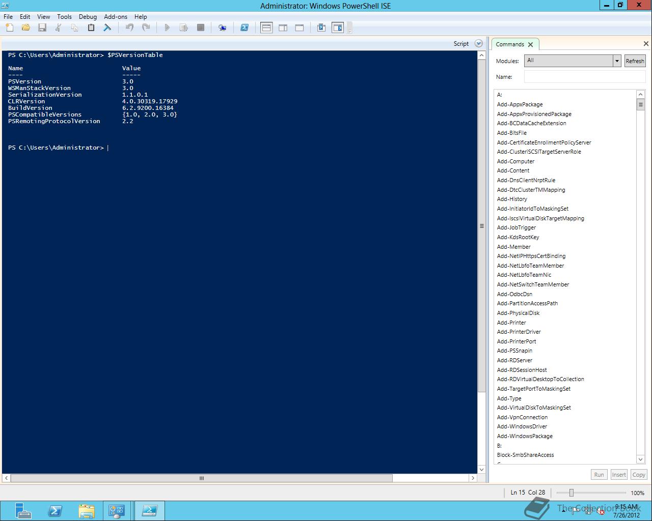
Task: Toggle the Show Command Add-on icon
Action: click(x=338, y=27)
